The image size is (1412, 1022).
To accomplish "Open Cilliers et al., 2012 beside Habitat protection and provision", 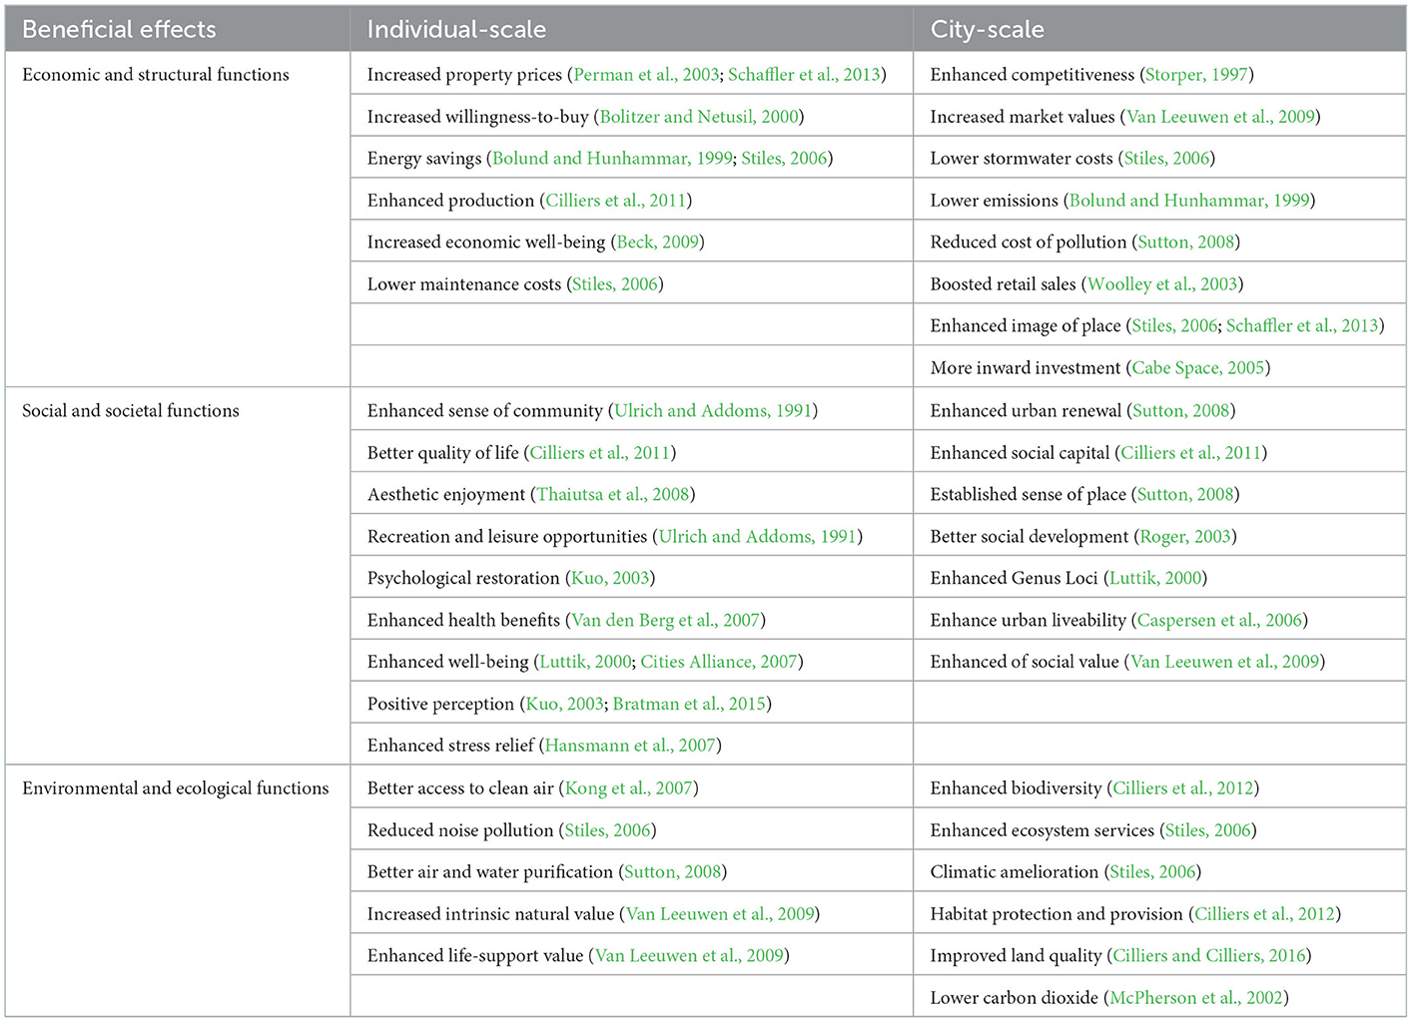I will pyautogui.click(x=1265, y=914).
